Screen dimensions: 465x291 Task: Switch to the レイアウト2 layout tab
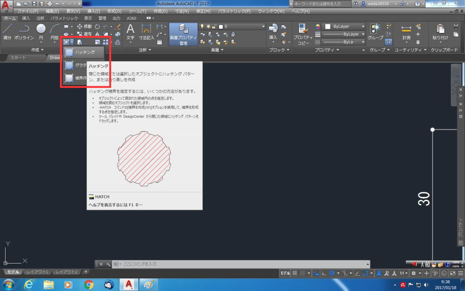pos(66,272)
